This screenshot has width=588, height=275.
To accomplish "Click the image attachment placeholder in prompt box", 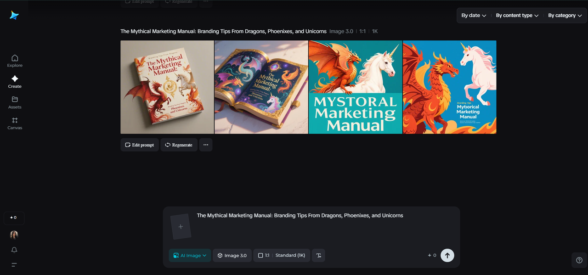I will [x=181, y=226].
